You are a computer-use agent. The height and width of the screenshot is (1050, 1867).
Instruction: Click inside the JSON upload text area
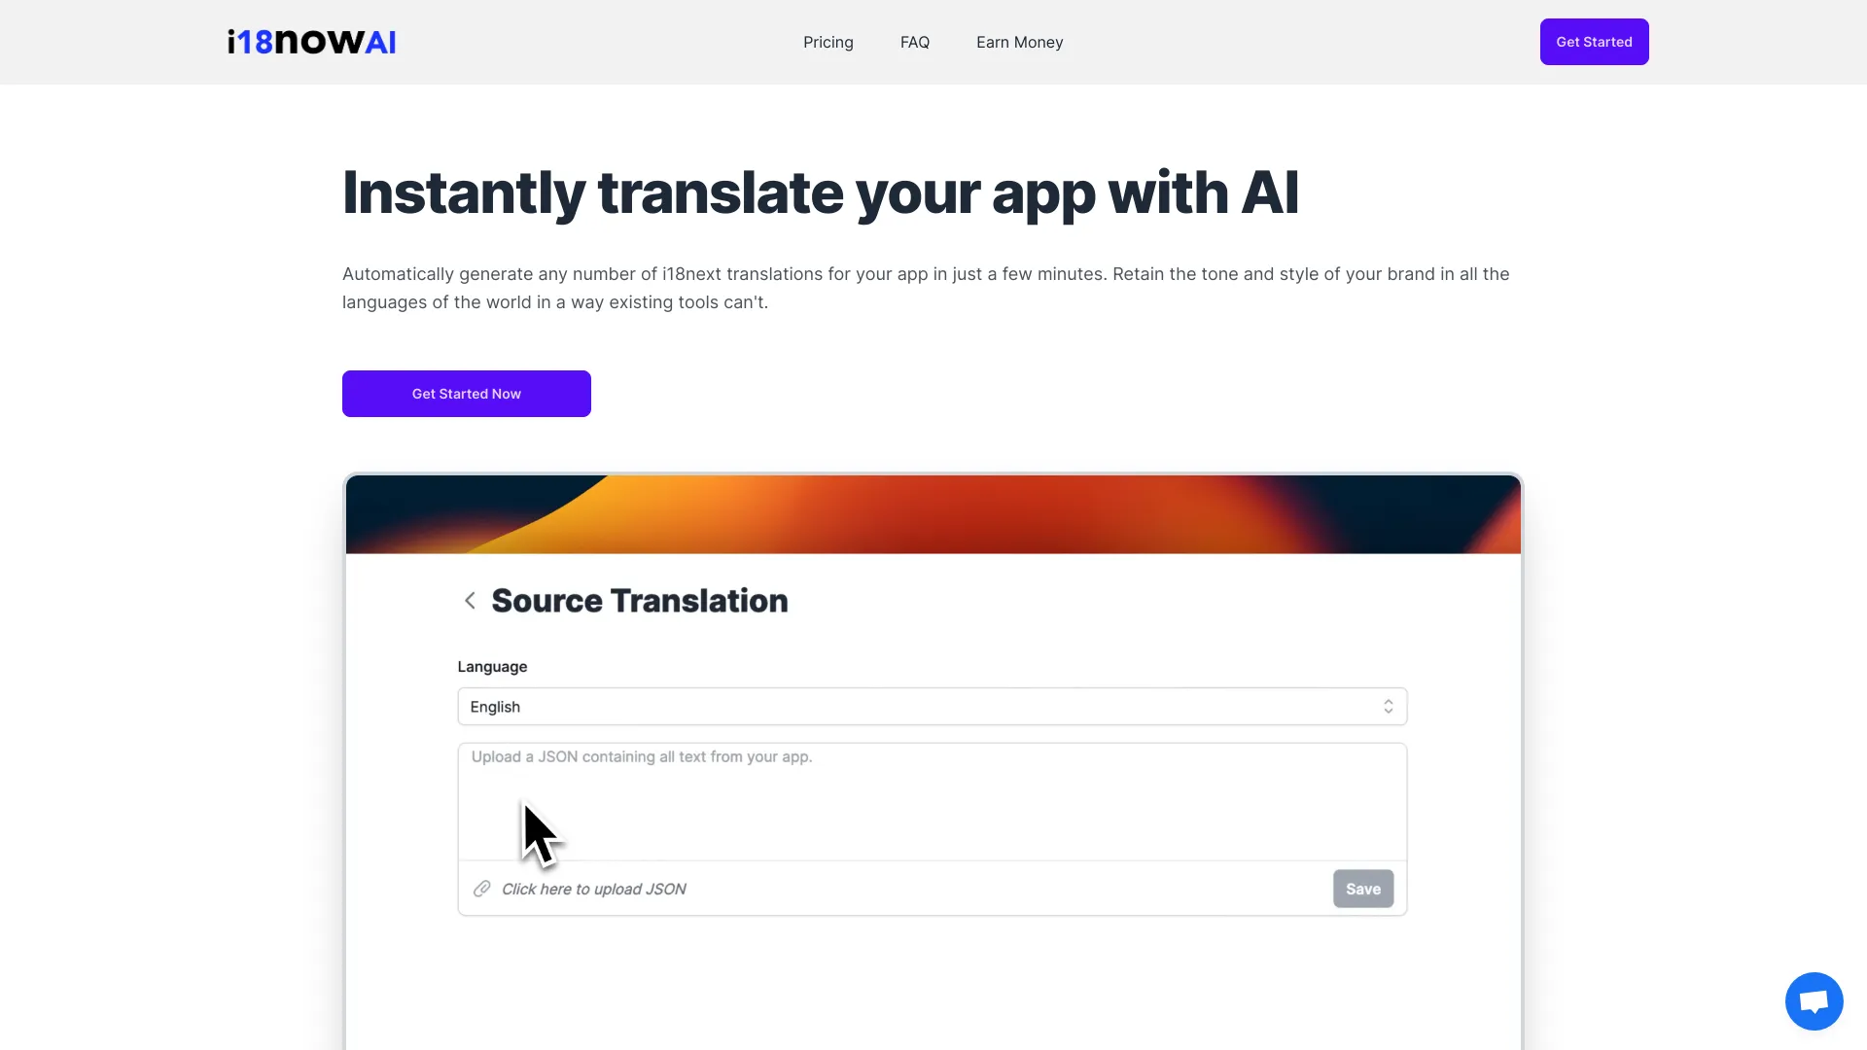(x=931, y=797)
